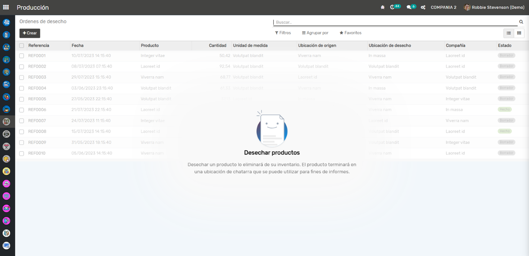
Task: Switch to kanban view icon
Action: 519,33
